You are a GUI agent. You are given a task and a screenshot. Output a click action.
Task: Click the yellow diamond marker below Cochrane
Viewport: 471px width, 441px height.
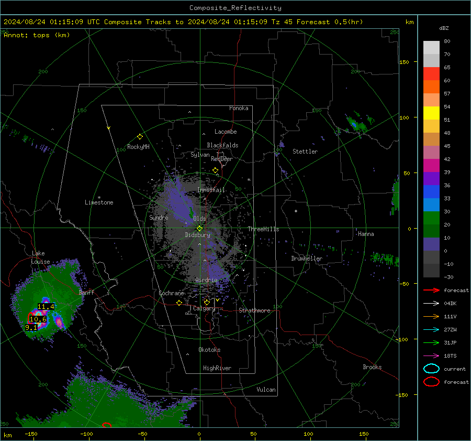point(179,303)
